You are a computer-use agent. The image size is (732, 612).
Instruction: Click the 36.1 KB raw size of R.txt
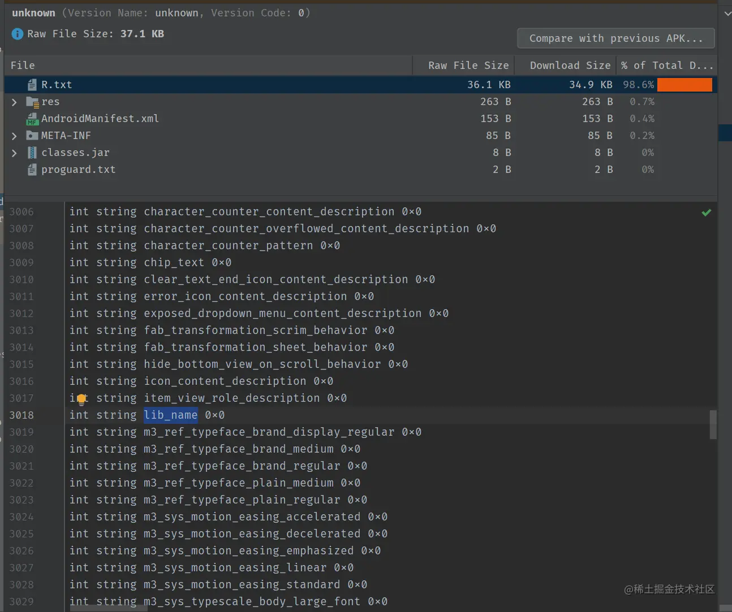[x=489, y=85]
